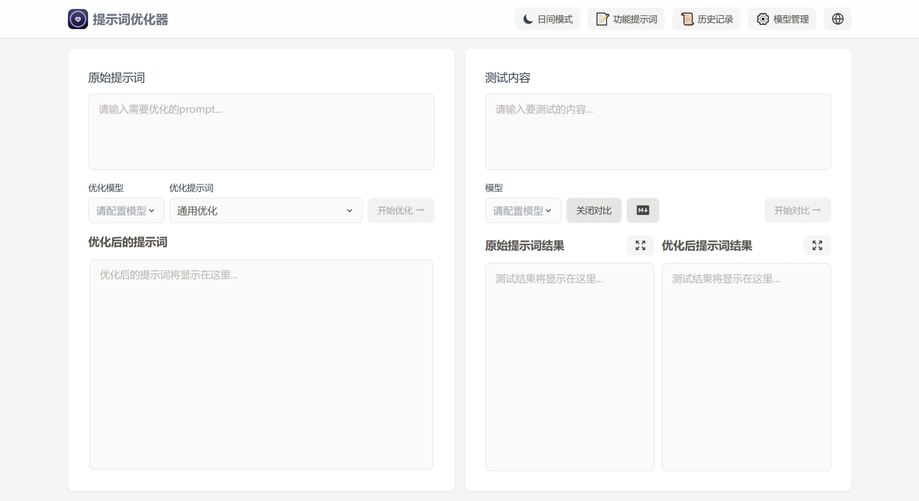Open the 通用优化 optimization template dropdown

[265, 210]
